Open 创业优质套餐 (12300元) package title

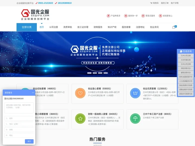pyautogui.click(x=155, y=88)
